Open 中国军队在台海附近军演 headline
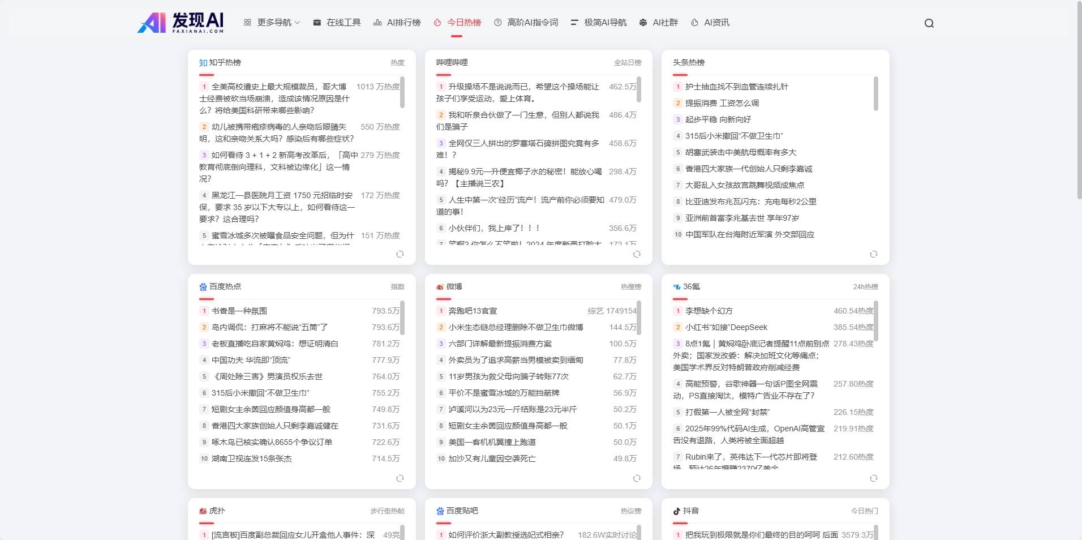The image size is (1082, 540). tap(750, 234)
